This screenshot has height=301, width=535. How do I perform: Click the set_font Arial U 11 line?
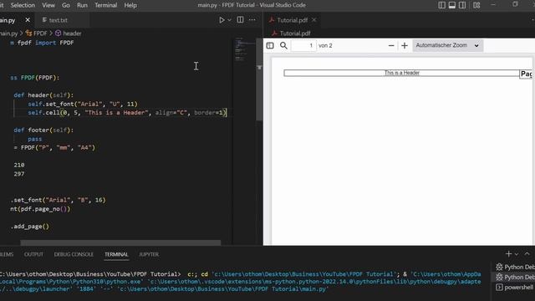[x=83, y=104]
